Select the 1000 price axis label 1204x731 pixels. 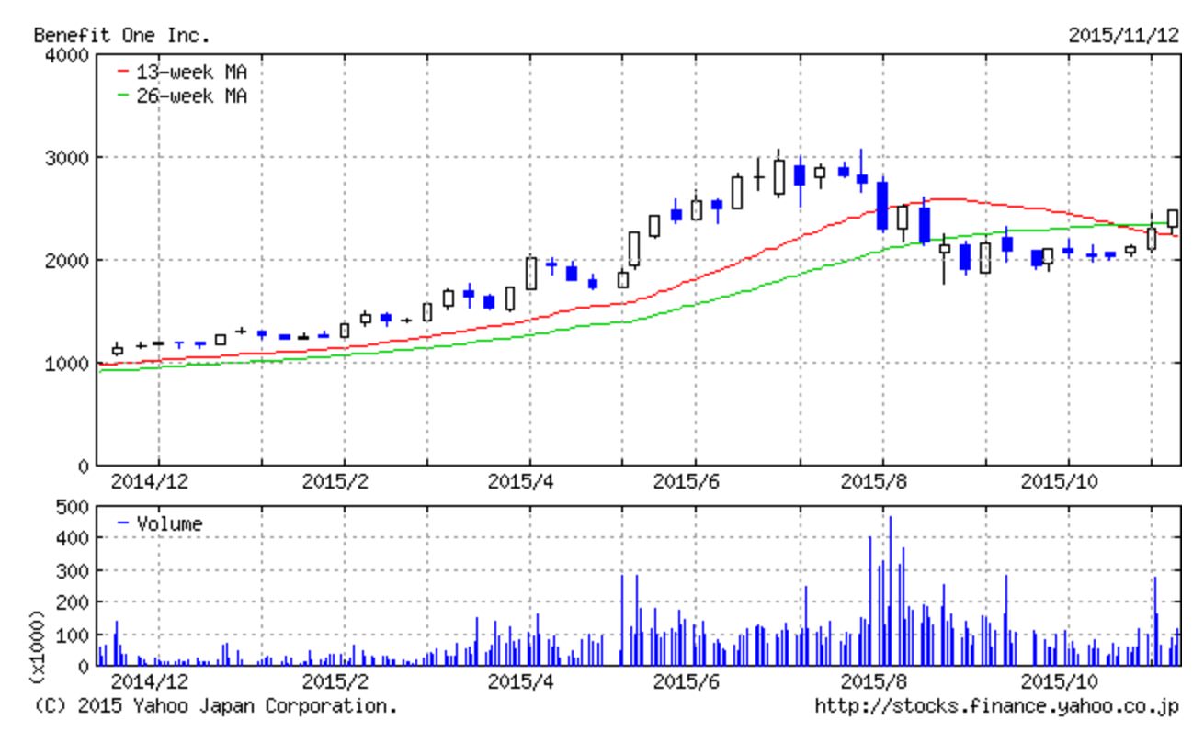tap(67, 363)
